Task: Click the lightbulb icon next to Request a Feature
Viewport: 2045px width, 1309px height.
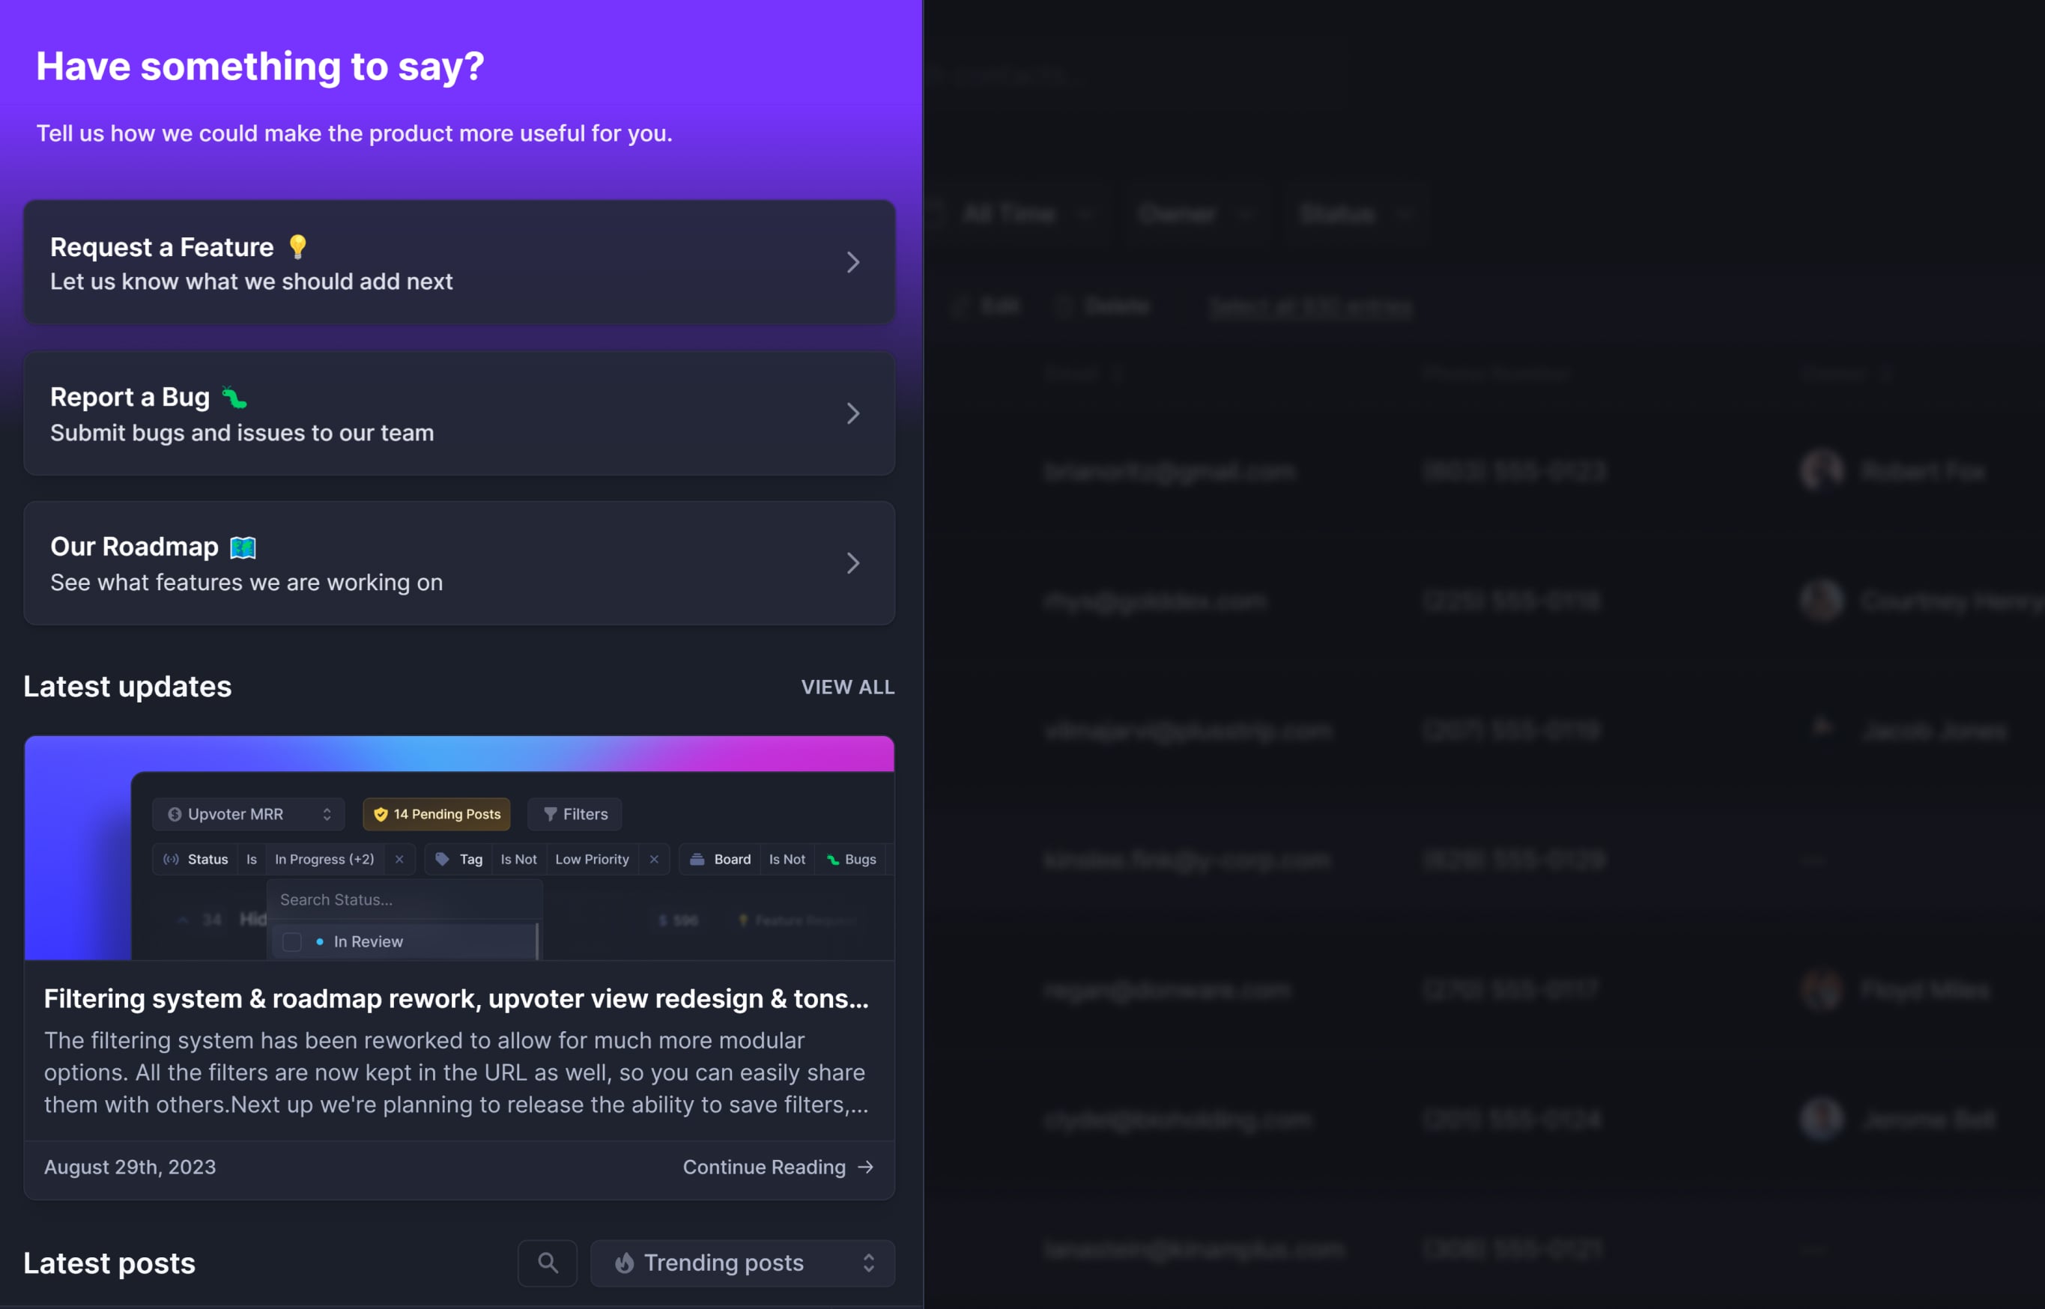Action: [297, 246]
